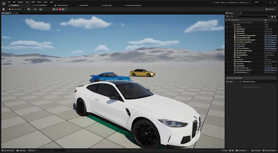Select PlayerStart in Outliner
This screenshot has height=153, width=278.
coord(240,63)
